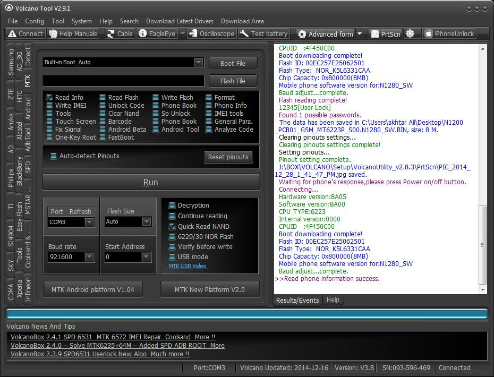Click the log scrollbar down arrow

tap(483, 289)
